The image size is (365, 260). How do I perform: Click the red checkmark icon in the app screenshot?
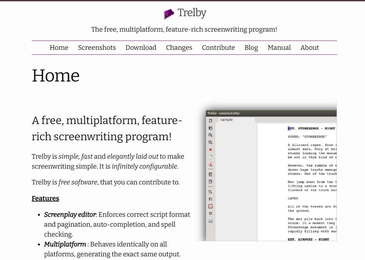coord(211,206)
